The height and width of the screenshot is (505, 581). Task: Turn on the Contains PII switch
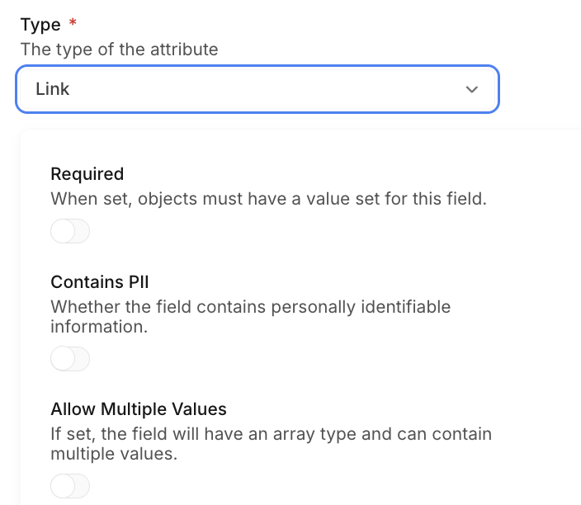point(70,359)
